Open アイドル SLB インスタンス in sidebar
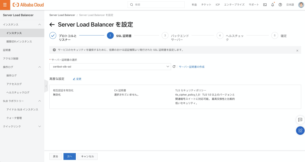The image size is (305, 162). (x=22, y=110)
